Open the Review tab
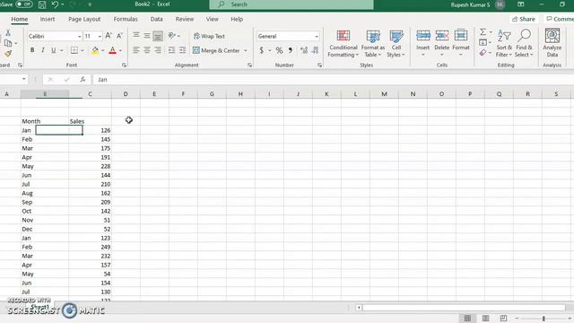574x323 pixels. [185, 19]
